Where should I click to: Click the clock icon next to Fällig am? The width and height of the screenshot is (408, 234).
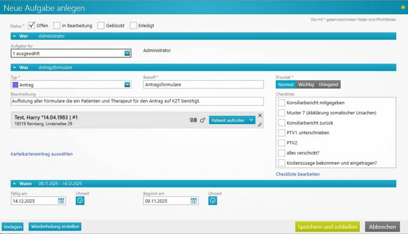click(x=80, y=201)
